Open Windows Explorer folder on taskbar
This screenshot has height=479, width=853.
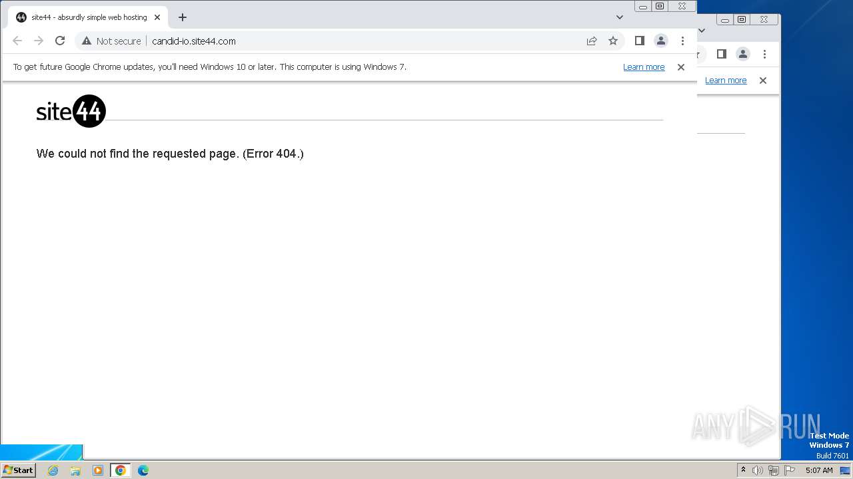coord(75,470)
